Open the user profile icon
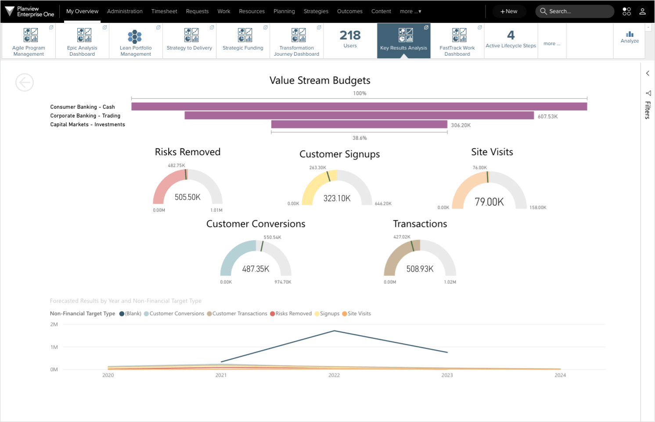This screenshot has width=655, height=422. [642, 11]
